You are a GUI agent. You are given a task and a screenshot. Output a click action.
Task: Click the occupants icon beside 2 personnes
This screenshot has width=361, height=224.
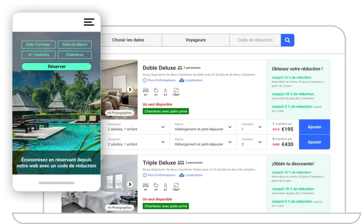click(180, 68)
